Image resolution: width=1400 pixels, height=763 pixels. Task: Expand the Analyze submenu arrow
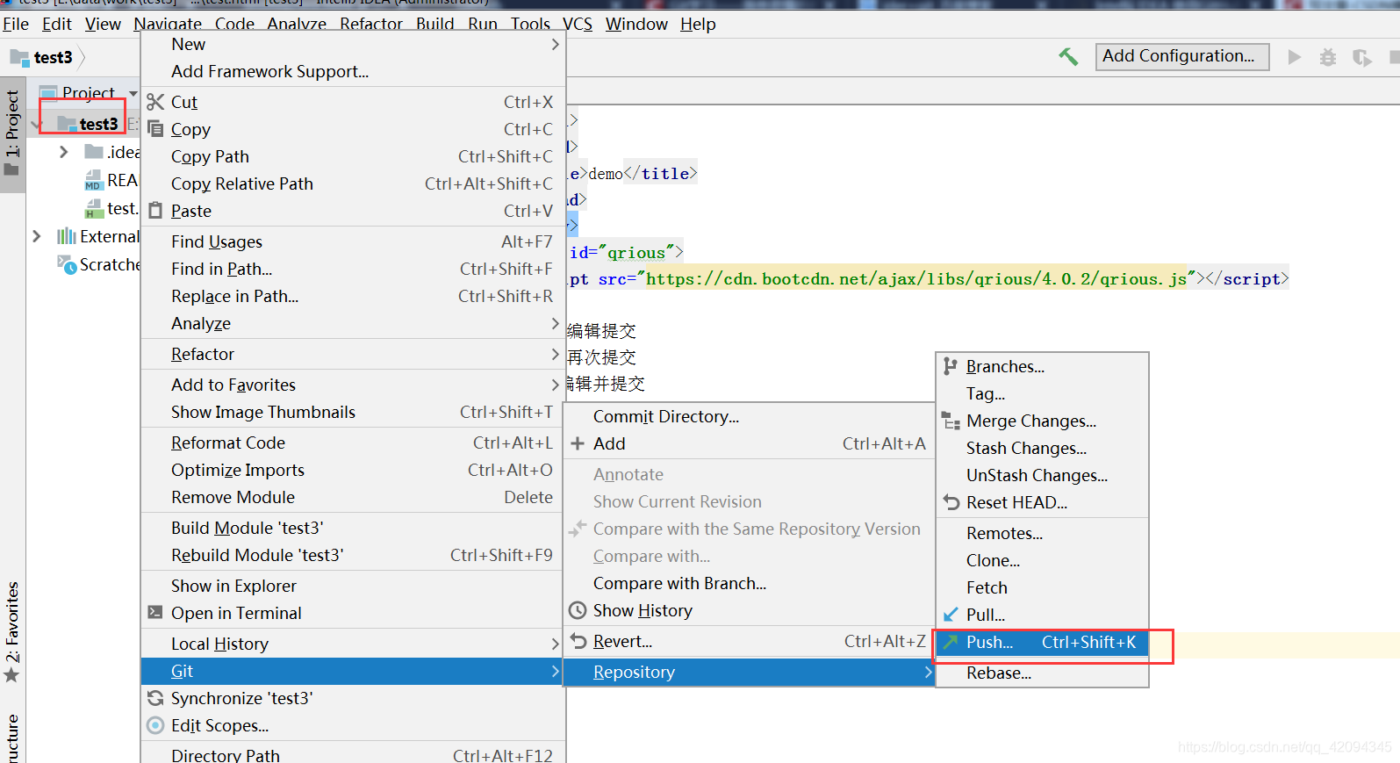(555, 323)
